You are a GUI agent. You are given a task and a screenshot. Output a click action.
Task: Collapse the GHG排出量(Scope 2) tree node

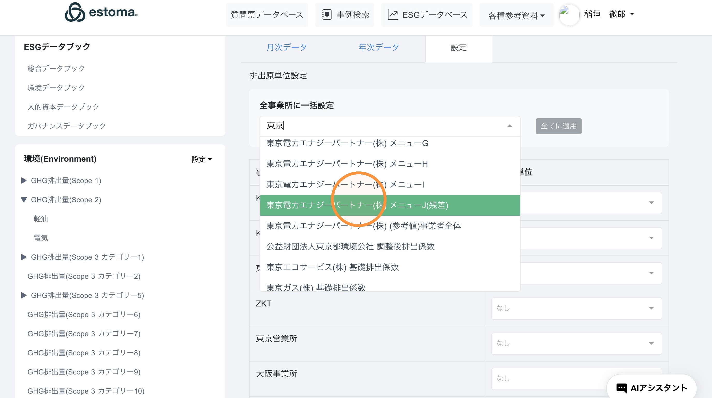tap(24, 200)
